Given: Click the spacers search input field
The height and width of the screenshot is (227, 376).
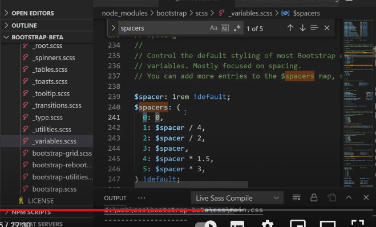Looking at the screenshot, I should click(163, 28).
